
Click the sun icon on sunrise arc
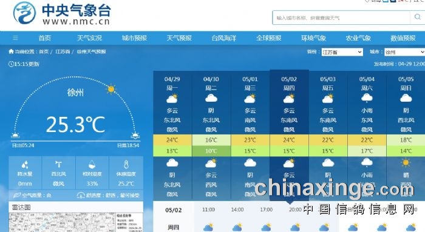[x=111, y=89]
